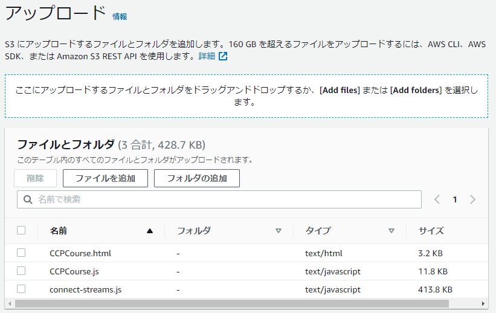Click the フォルダ column header
The height and width of the screenshot is (313, 496).
point(193,231)
